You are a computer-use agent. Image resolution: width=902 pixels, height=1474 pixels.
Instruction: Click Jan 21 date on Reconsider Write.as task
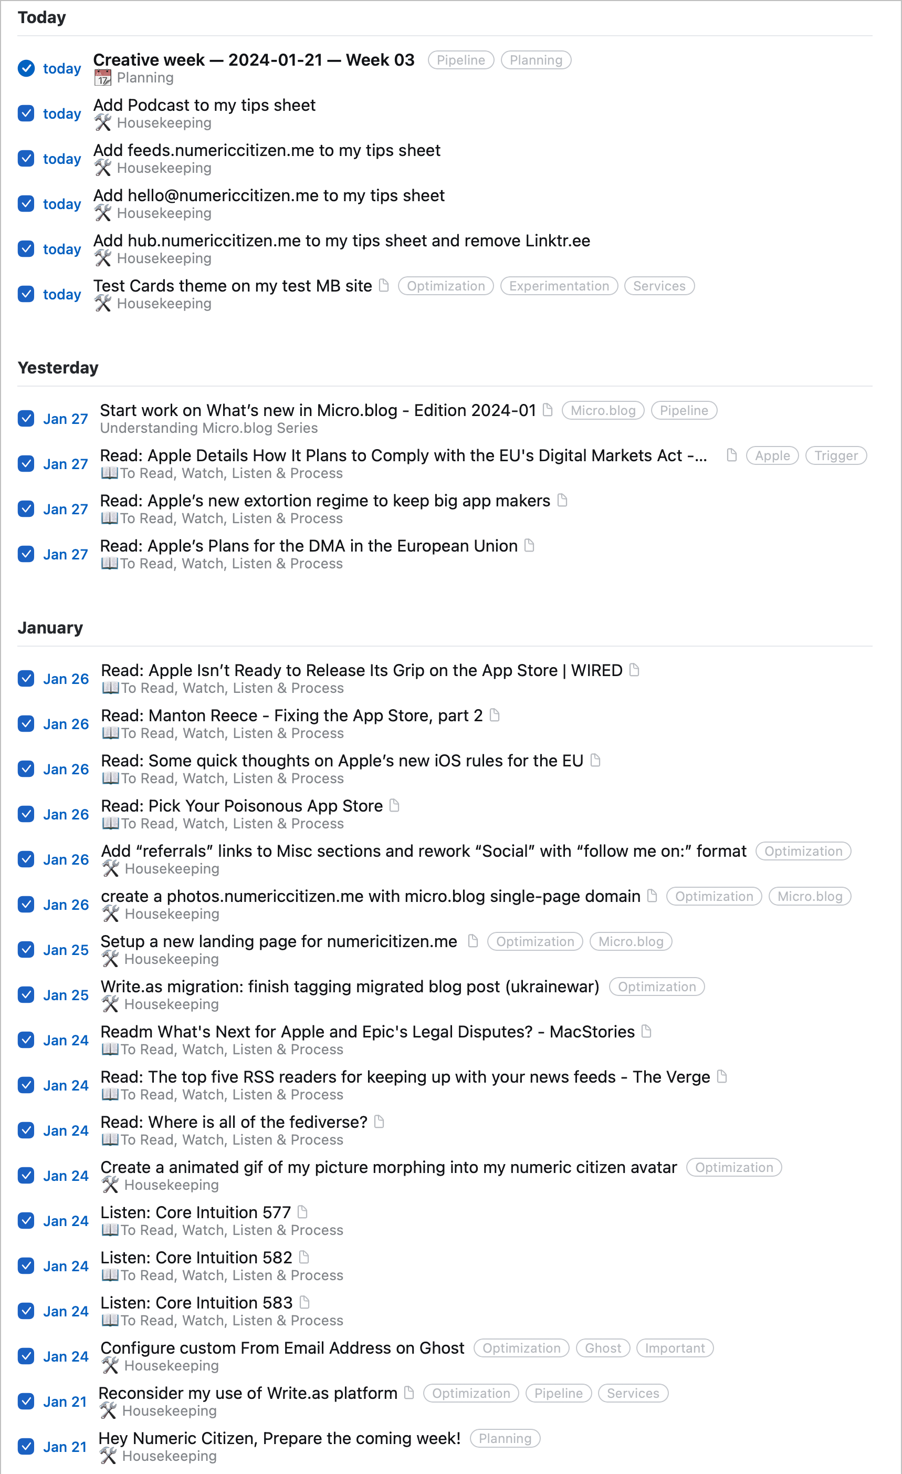click(65, 1402)
